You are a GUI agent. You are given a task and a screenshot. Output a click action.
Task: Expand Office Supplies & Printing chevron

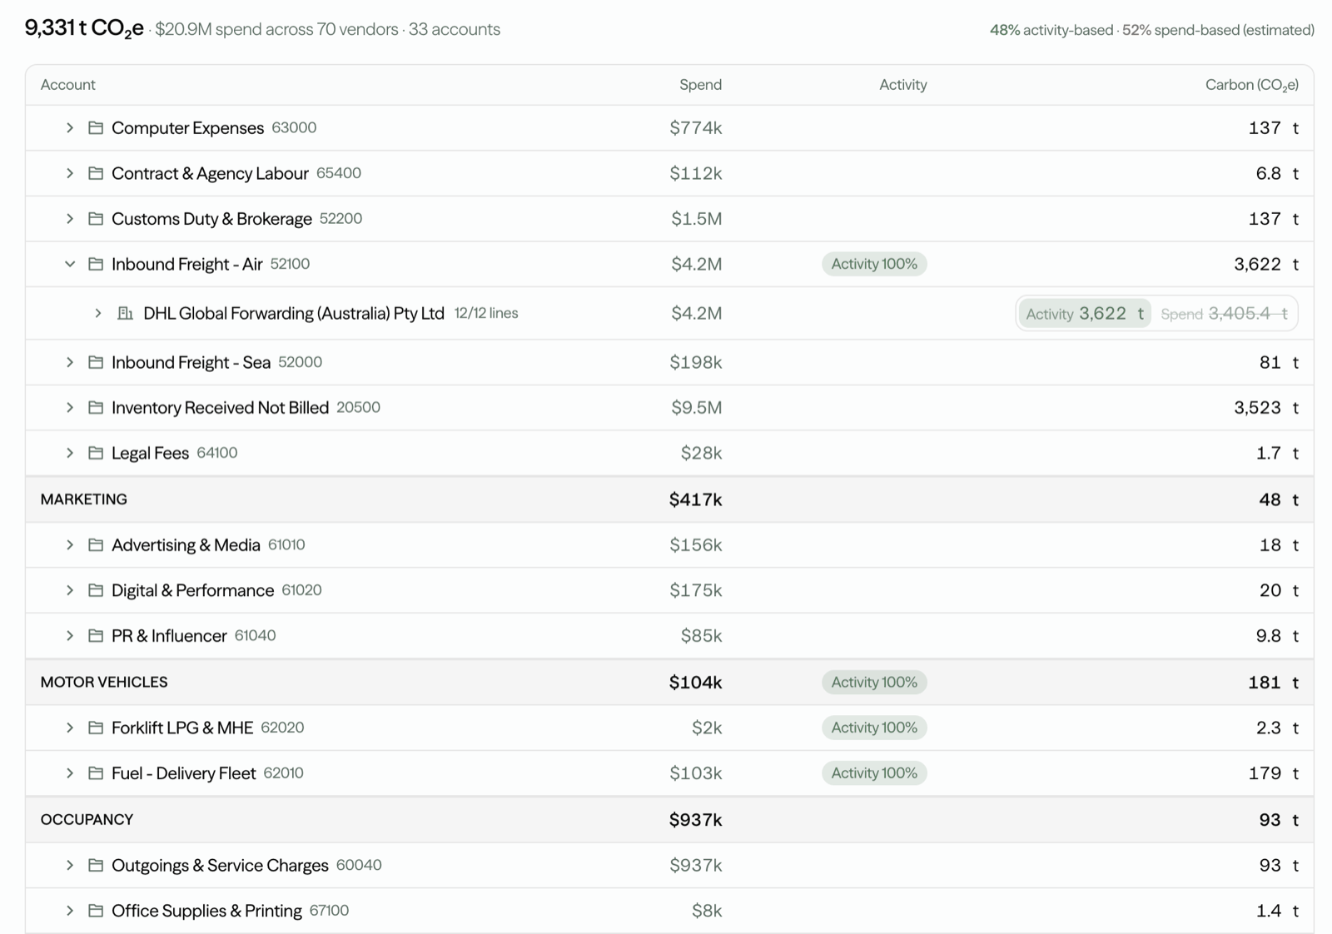pyautogui.click(x=70, y=911)
